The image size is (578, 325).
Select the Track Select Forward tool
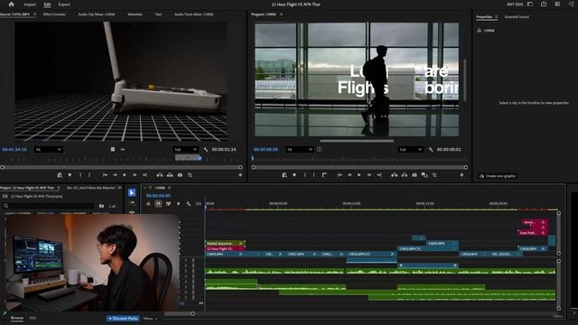click(x=132, y=202)
